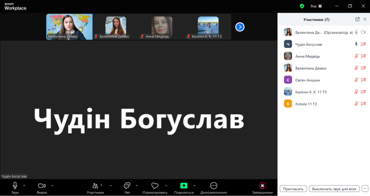The image size is (370, 196).
Task: Click the Пригласить invite button
Action: (x=293, y=189)
